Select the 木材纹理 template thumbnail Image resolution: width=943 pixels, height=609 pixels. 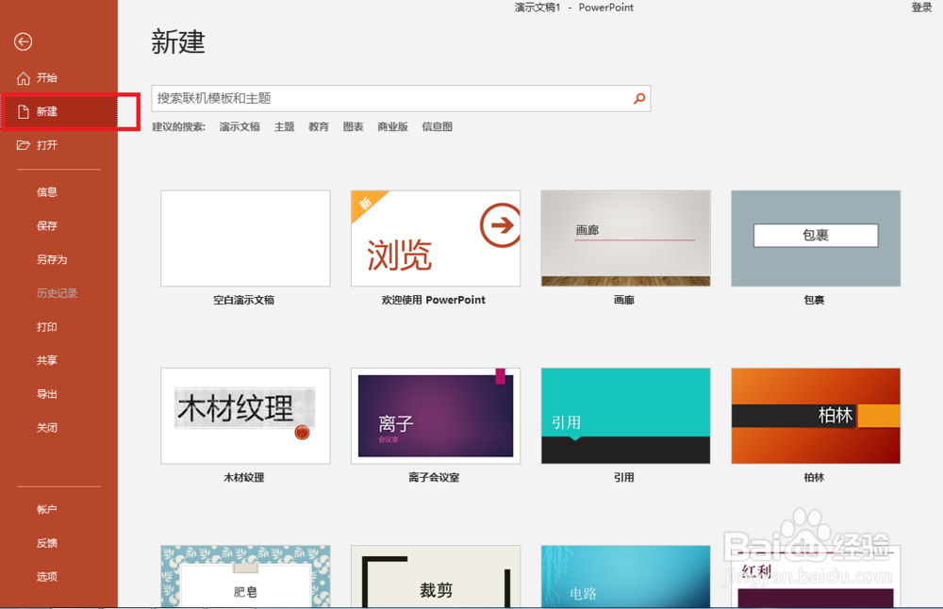point(245,416)
